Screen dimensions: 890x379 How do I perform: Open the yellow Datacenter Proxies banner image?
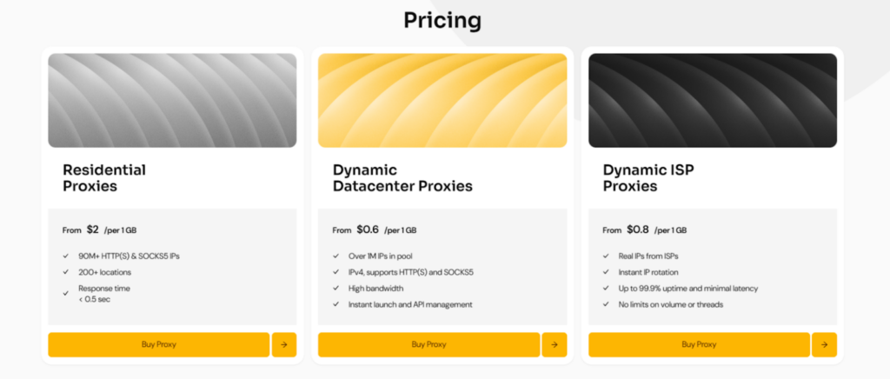click(x=442, y=100)
